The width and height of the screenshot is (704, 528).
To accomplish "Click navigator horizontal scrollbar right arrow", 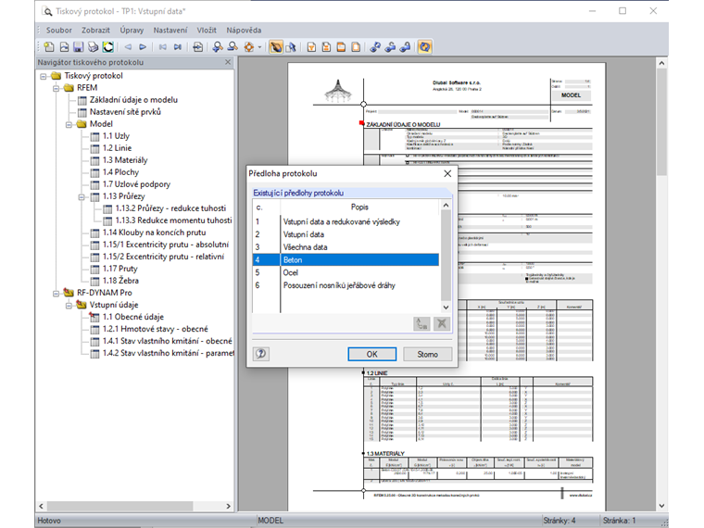I will [x=228, y=506].
